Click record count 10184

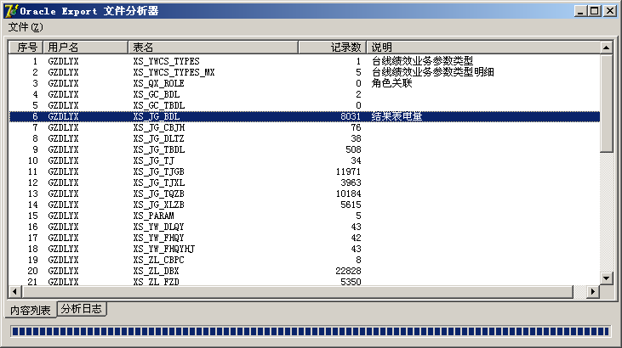(x=348, y=194)
